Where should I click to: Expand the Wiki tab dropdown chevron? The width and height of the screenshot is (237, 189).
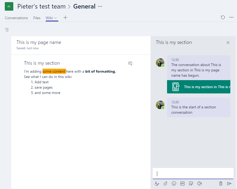click(x=56, y=18)
